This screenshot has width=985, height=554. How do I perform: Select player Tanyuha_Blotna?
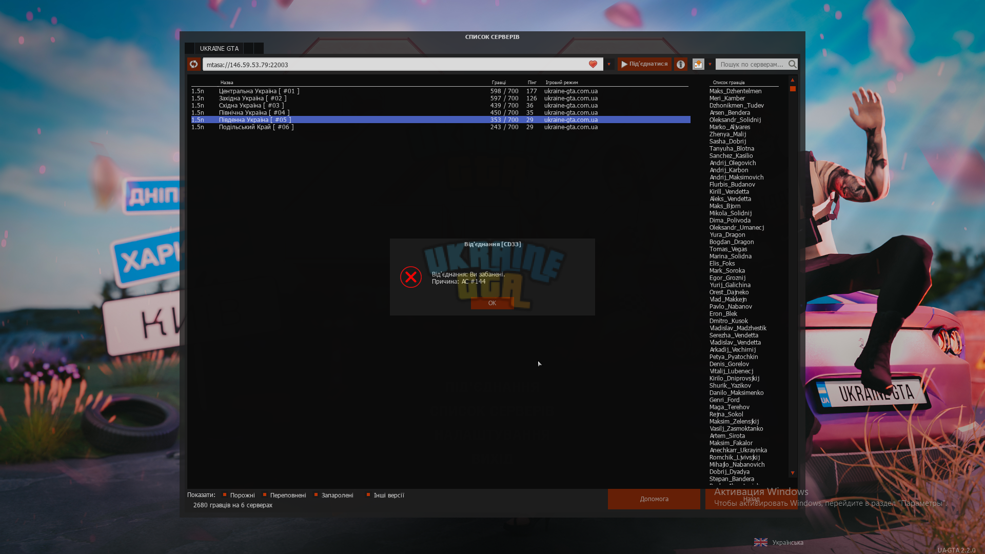(732, 148)
